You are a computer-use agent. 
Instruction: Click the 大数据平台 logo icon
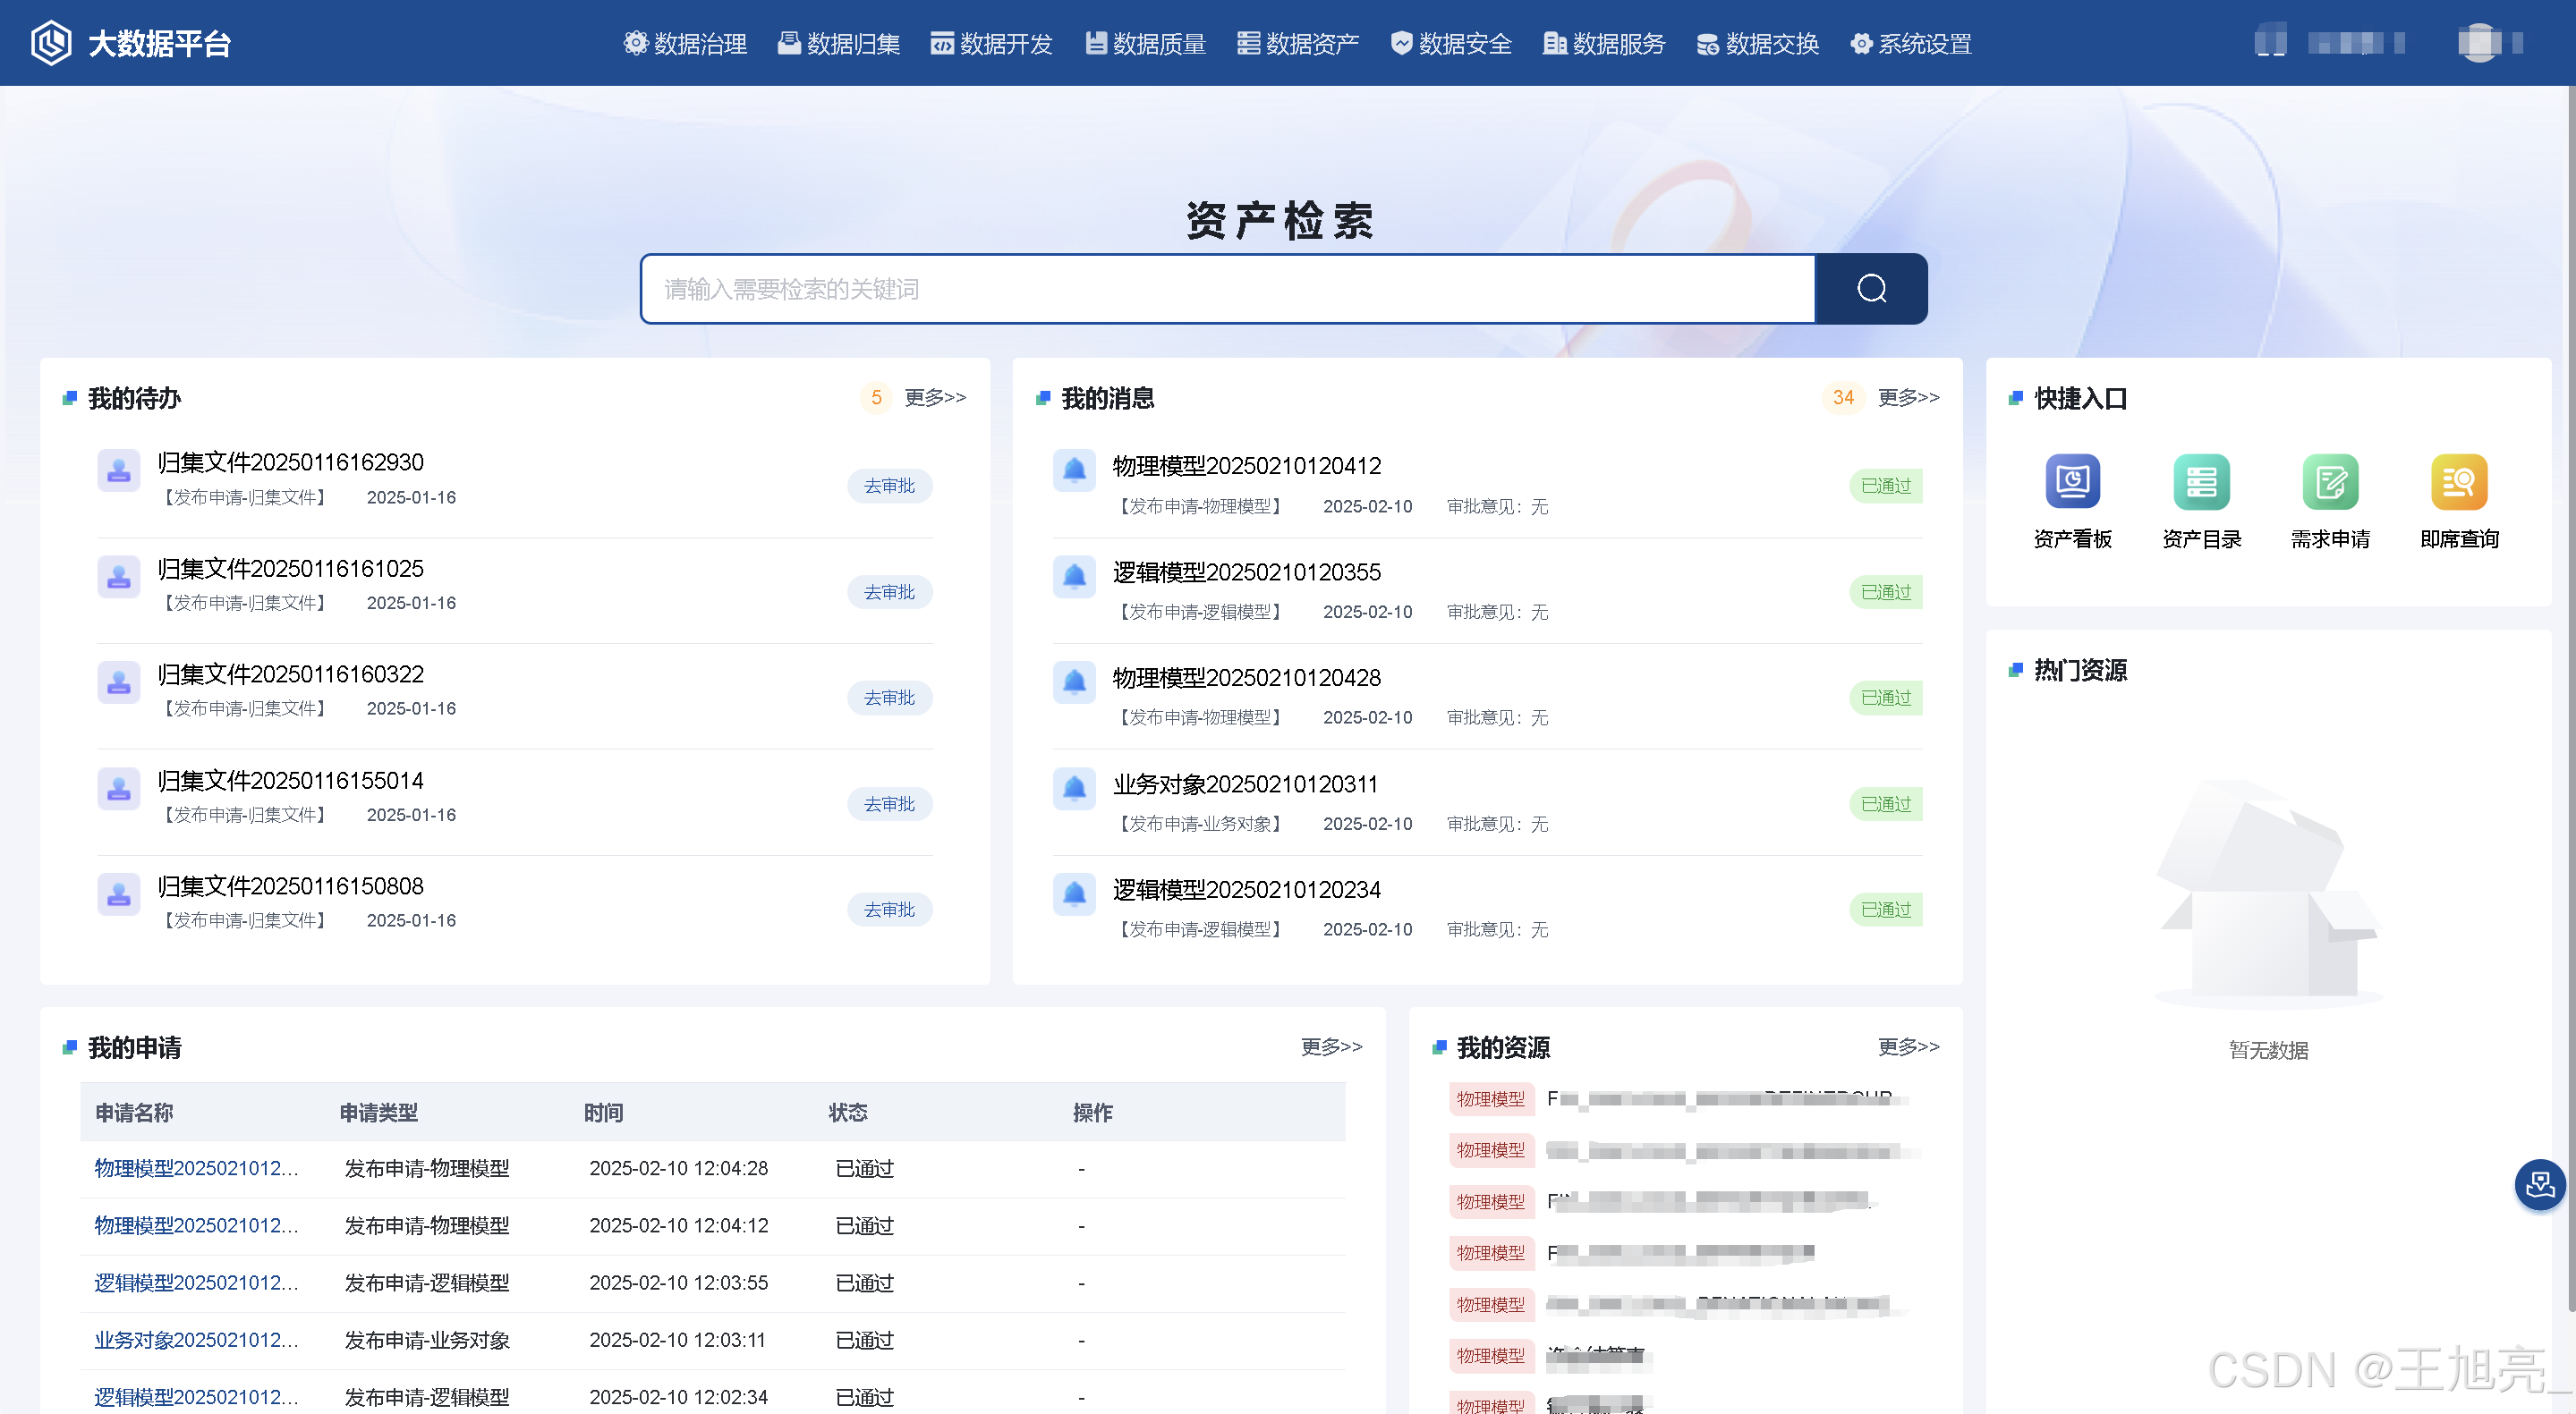pos(51,43)
